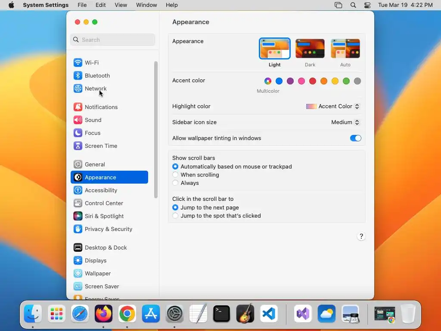Open Terminal from the Dock

point(222,314)
